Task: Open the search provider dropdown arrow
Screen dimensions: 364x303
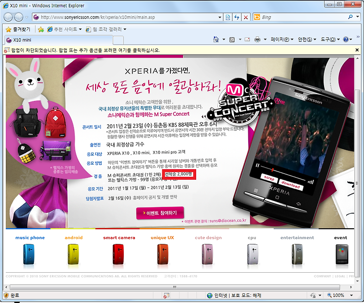Action: point(358,17)
